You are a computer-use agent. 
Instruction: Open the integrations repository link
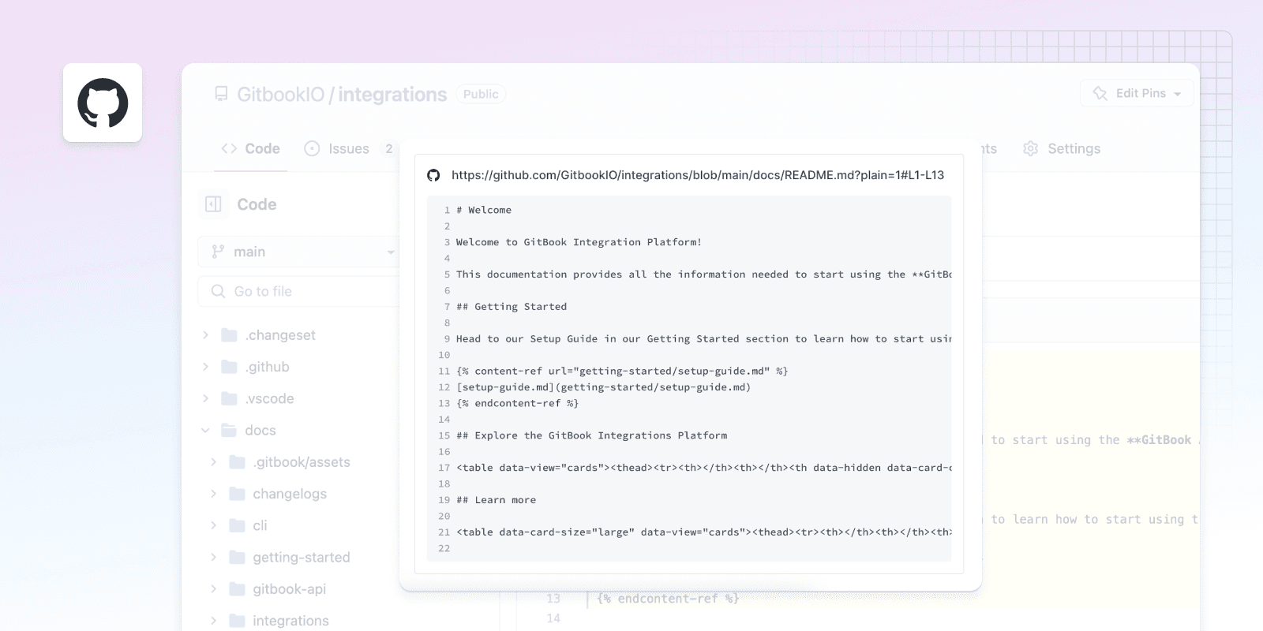point(392,94)
